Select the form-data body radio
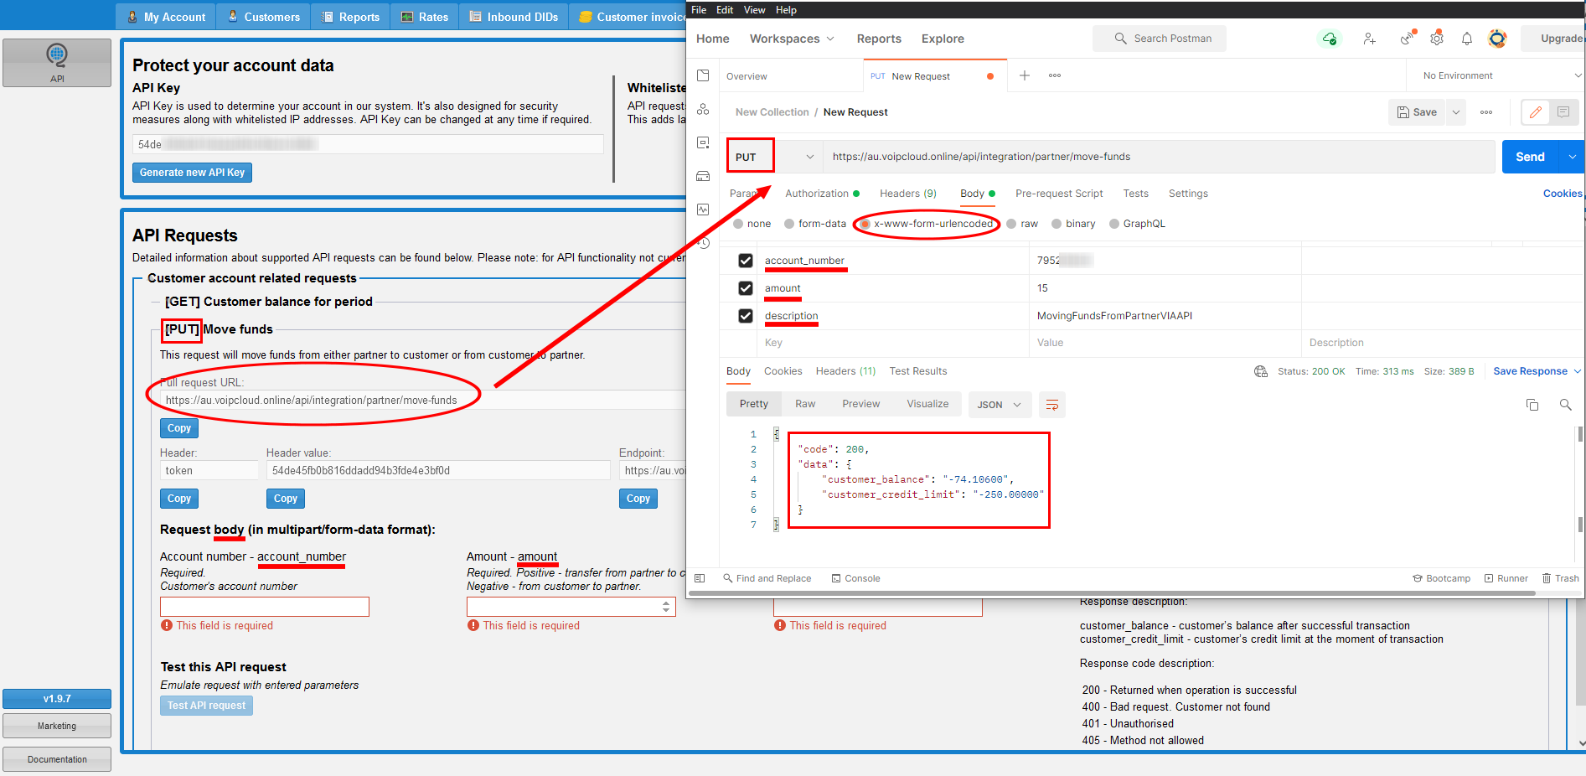 [x=789, y=224]
